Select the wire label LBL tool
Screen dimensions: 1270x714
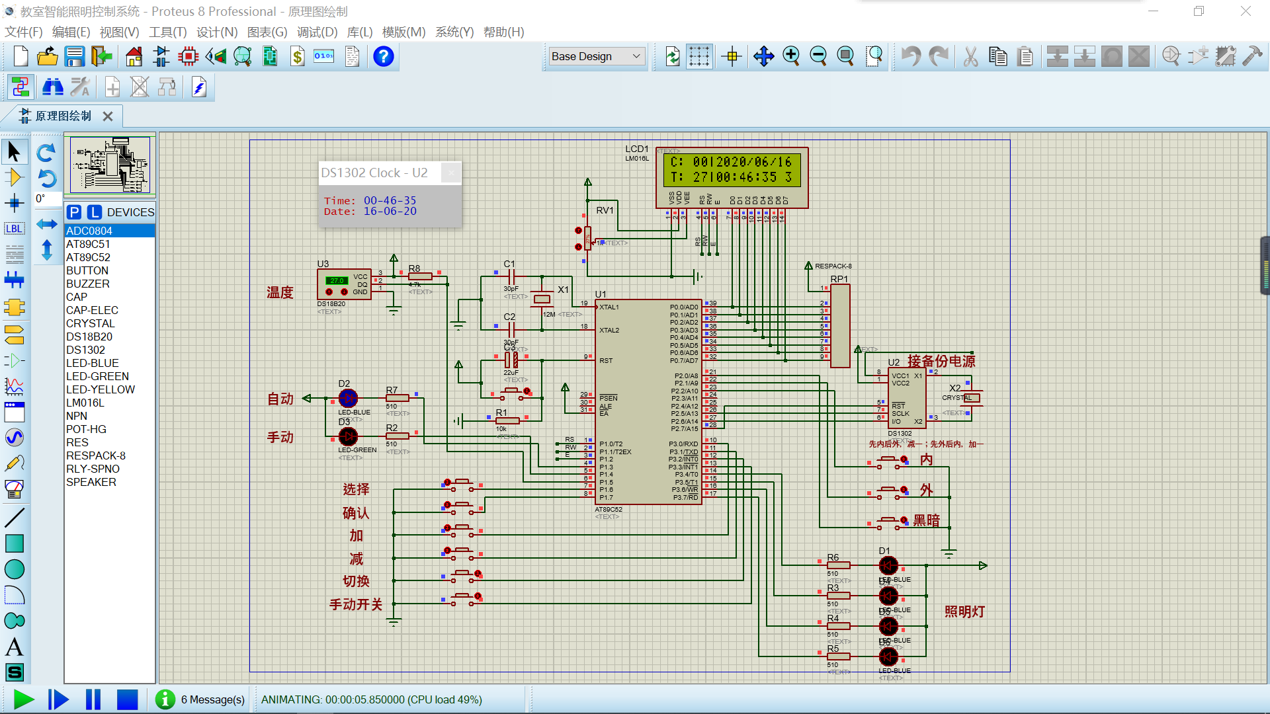(x=15, y=229)
